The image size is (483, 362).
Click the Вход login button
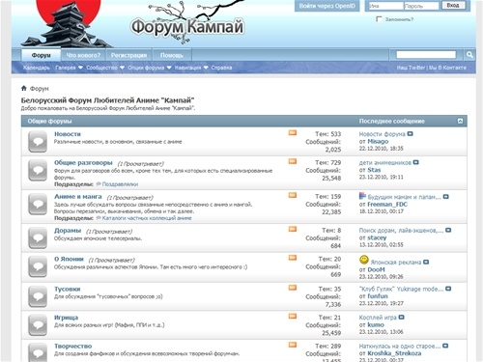(x=453, y=6)
